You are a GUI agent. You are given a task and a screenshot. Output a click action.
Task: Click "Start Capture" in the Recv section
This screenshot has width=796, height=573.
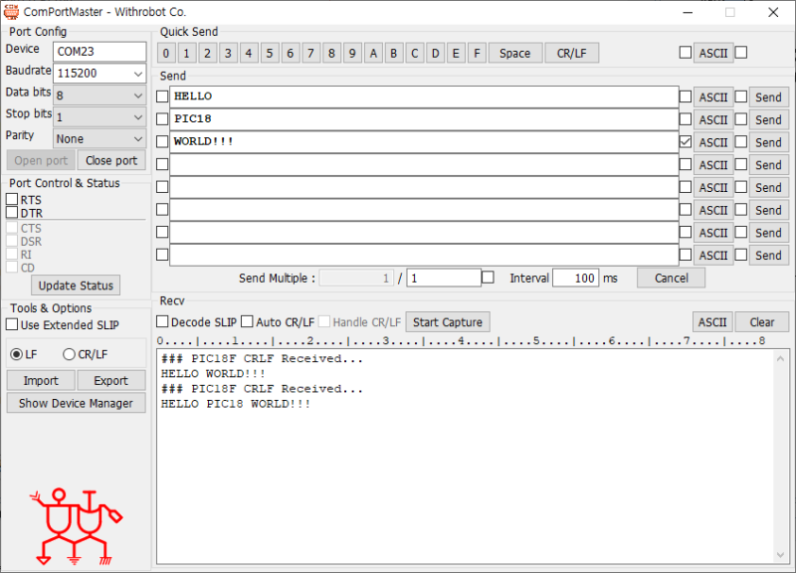pos(447,321)
